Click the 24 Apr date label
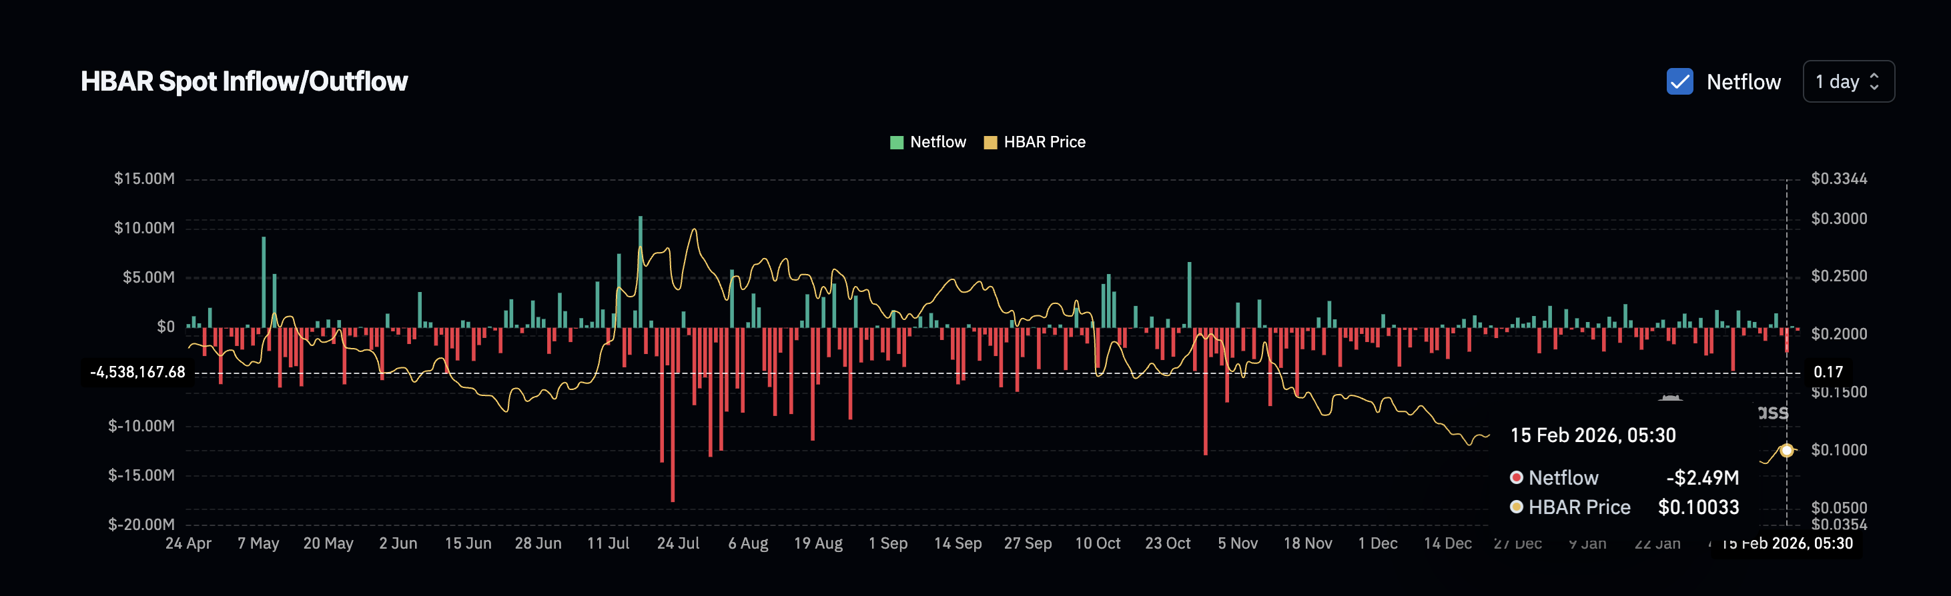 189,543
